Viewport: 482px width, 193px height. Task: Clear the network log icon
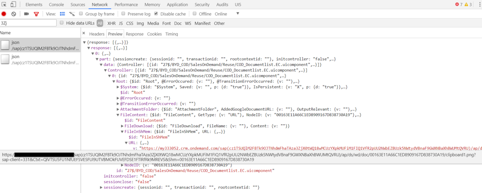click(14, 14)
